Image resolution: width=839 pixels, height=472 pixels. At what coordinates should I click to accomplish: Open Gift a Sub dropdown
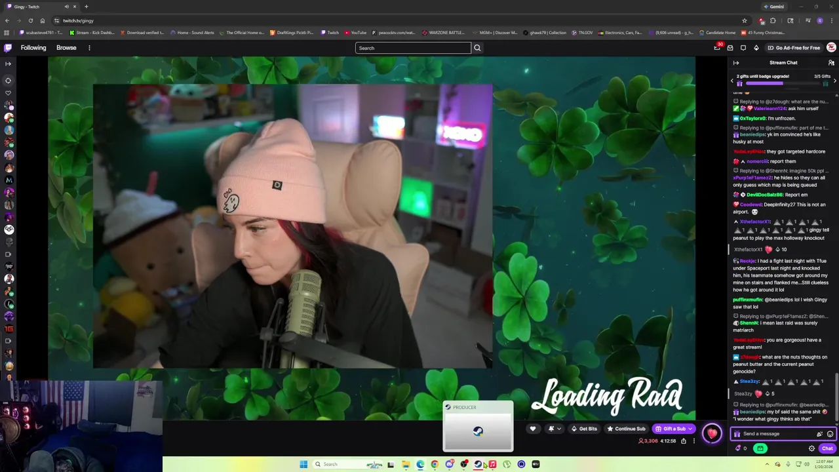coord(674,429)
